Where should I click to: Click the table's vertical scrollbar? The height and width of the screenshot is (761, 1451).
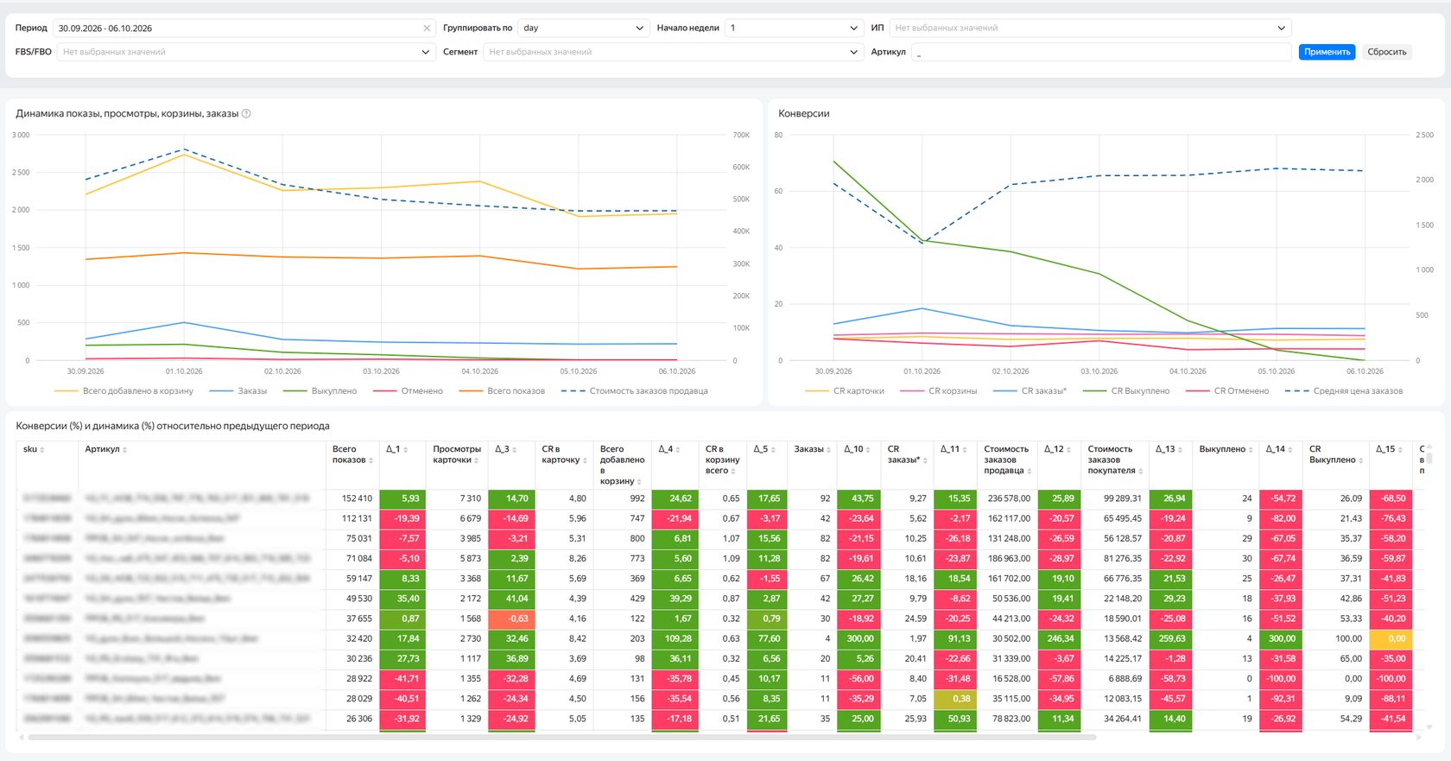[1429, 458]
